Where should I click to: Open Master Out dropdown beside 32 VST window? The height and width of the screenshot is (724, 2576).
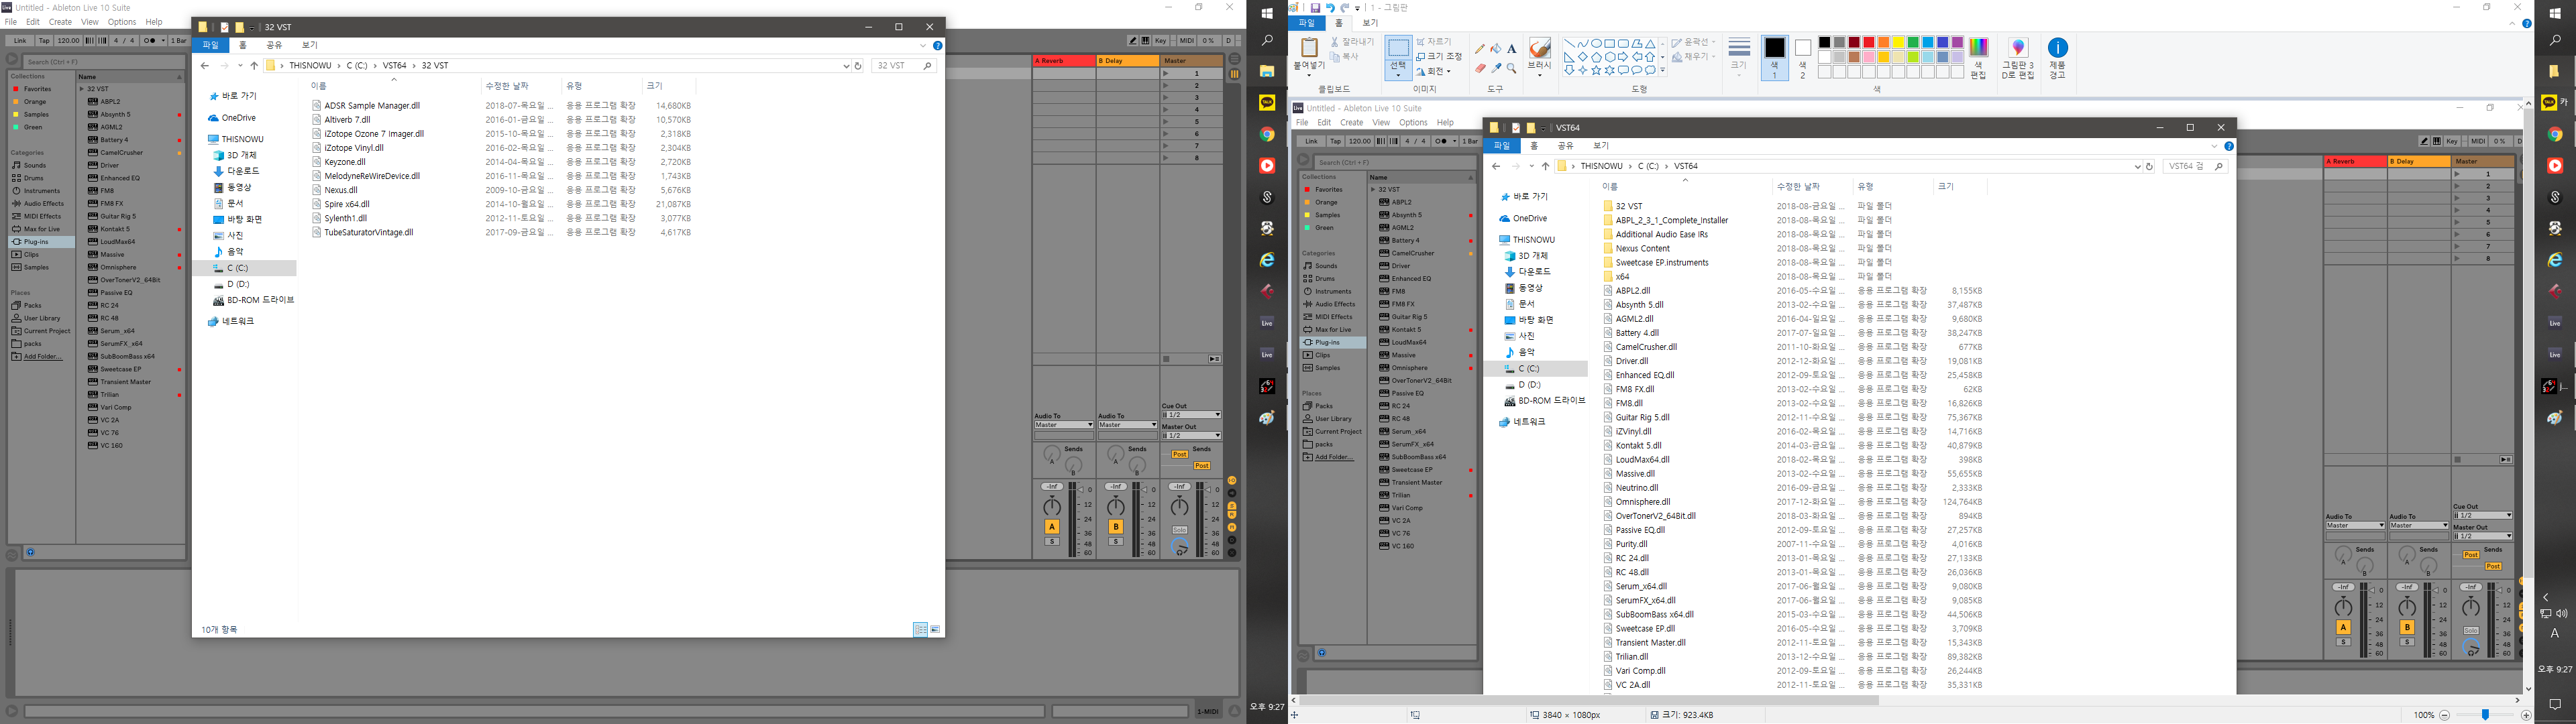[1191, 435]
